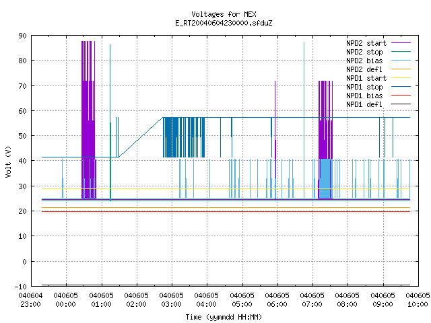Click the chart title Voltages for MEX
Image resolution: width=431 pixels, height=323 pixels.
224,14
